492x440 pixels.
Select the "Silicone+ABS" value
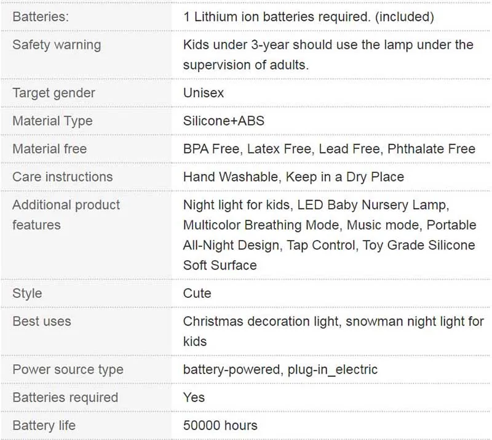[x=224, y=121]
